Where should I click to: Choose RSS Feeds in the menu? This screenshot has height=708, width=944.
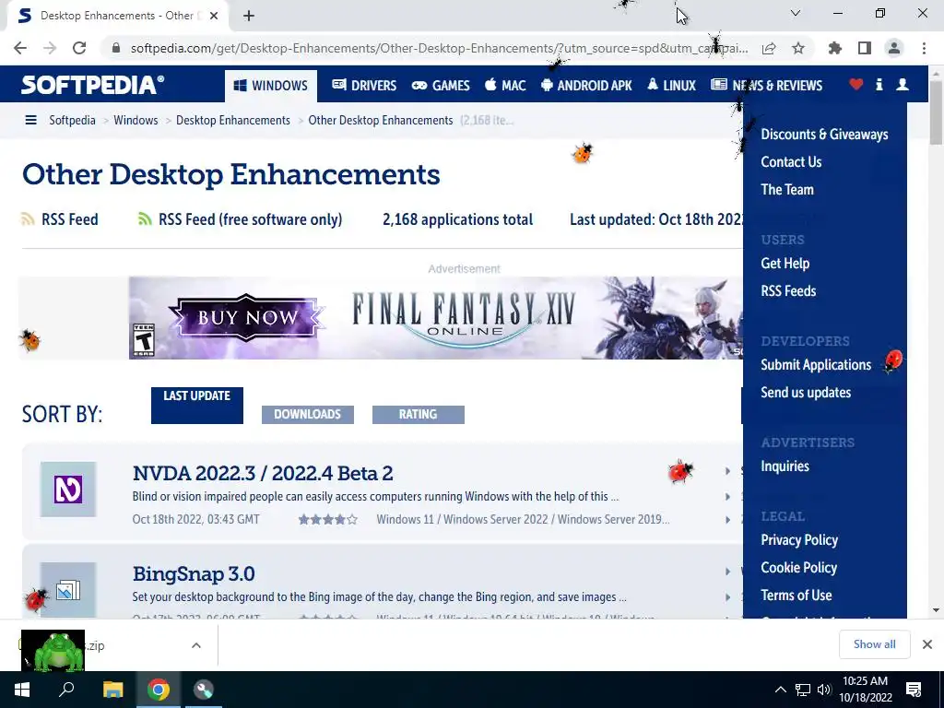[788, 291]
